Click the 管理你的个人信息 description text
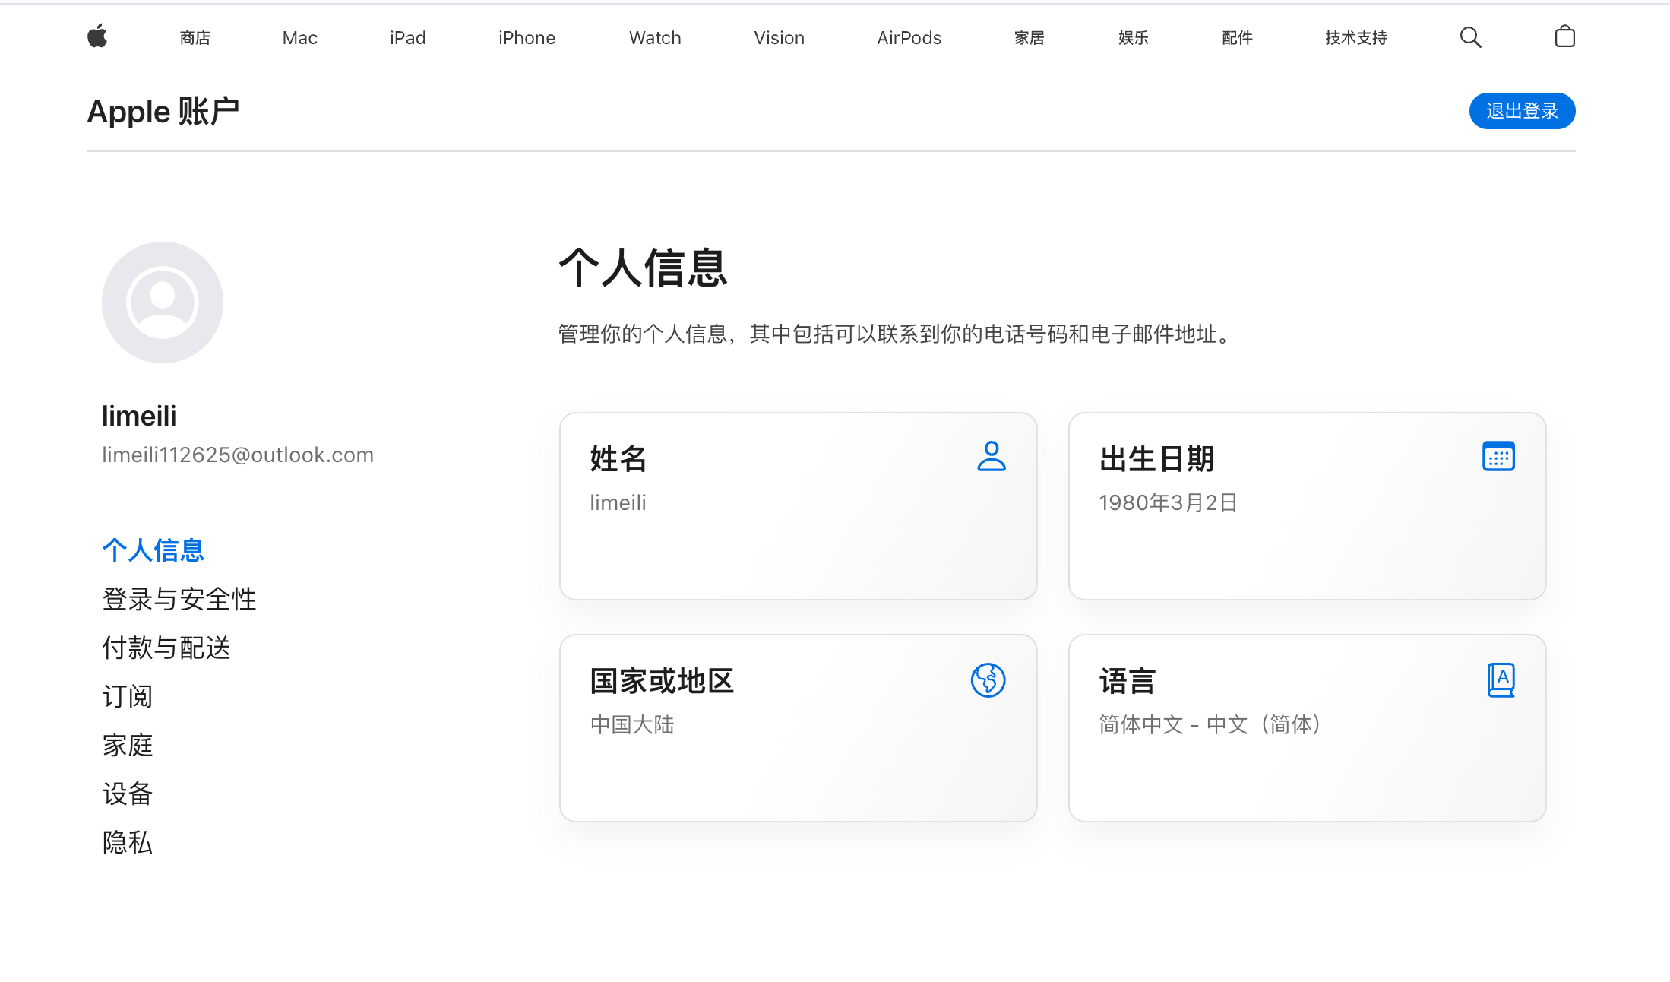 (896, 334)
